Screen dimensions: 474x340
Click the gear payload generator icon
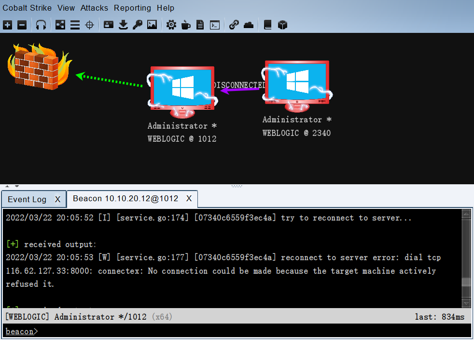click(171, 25)
